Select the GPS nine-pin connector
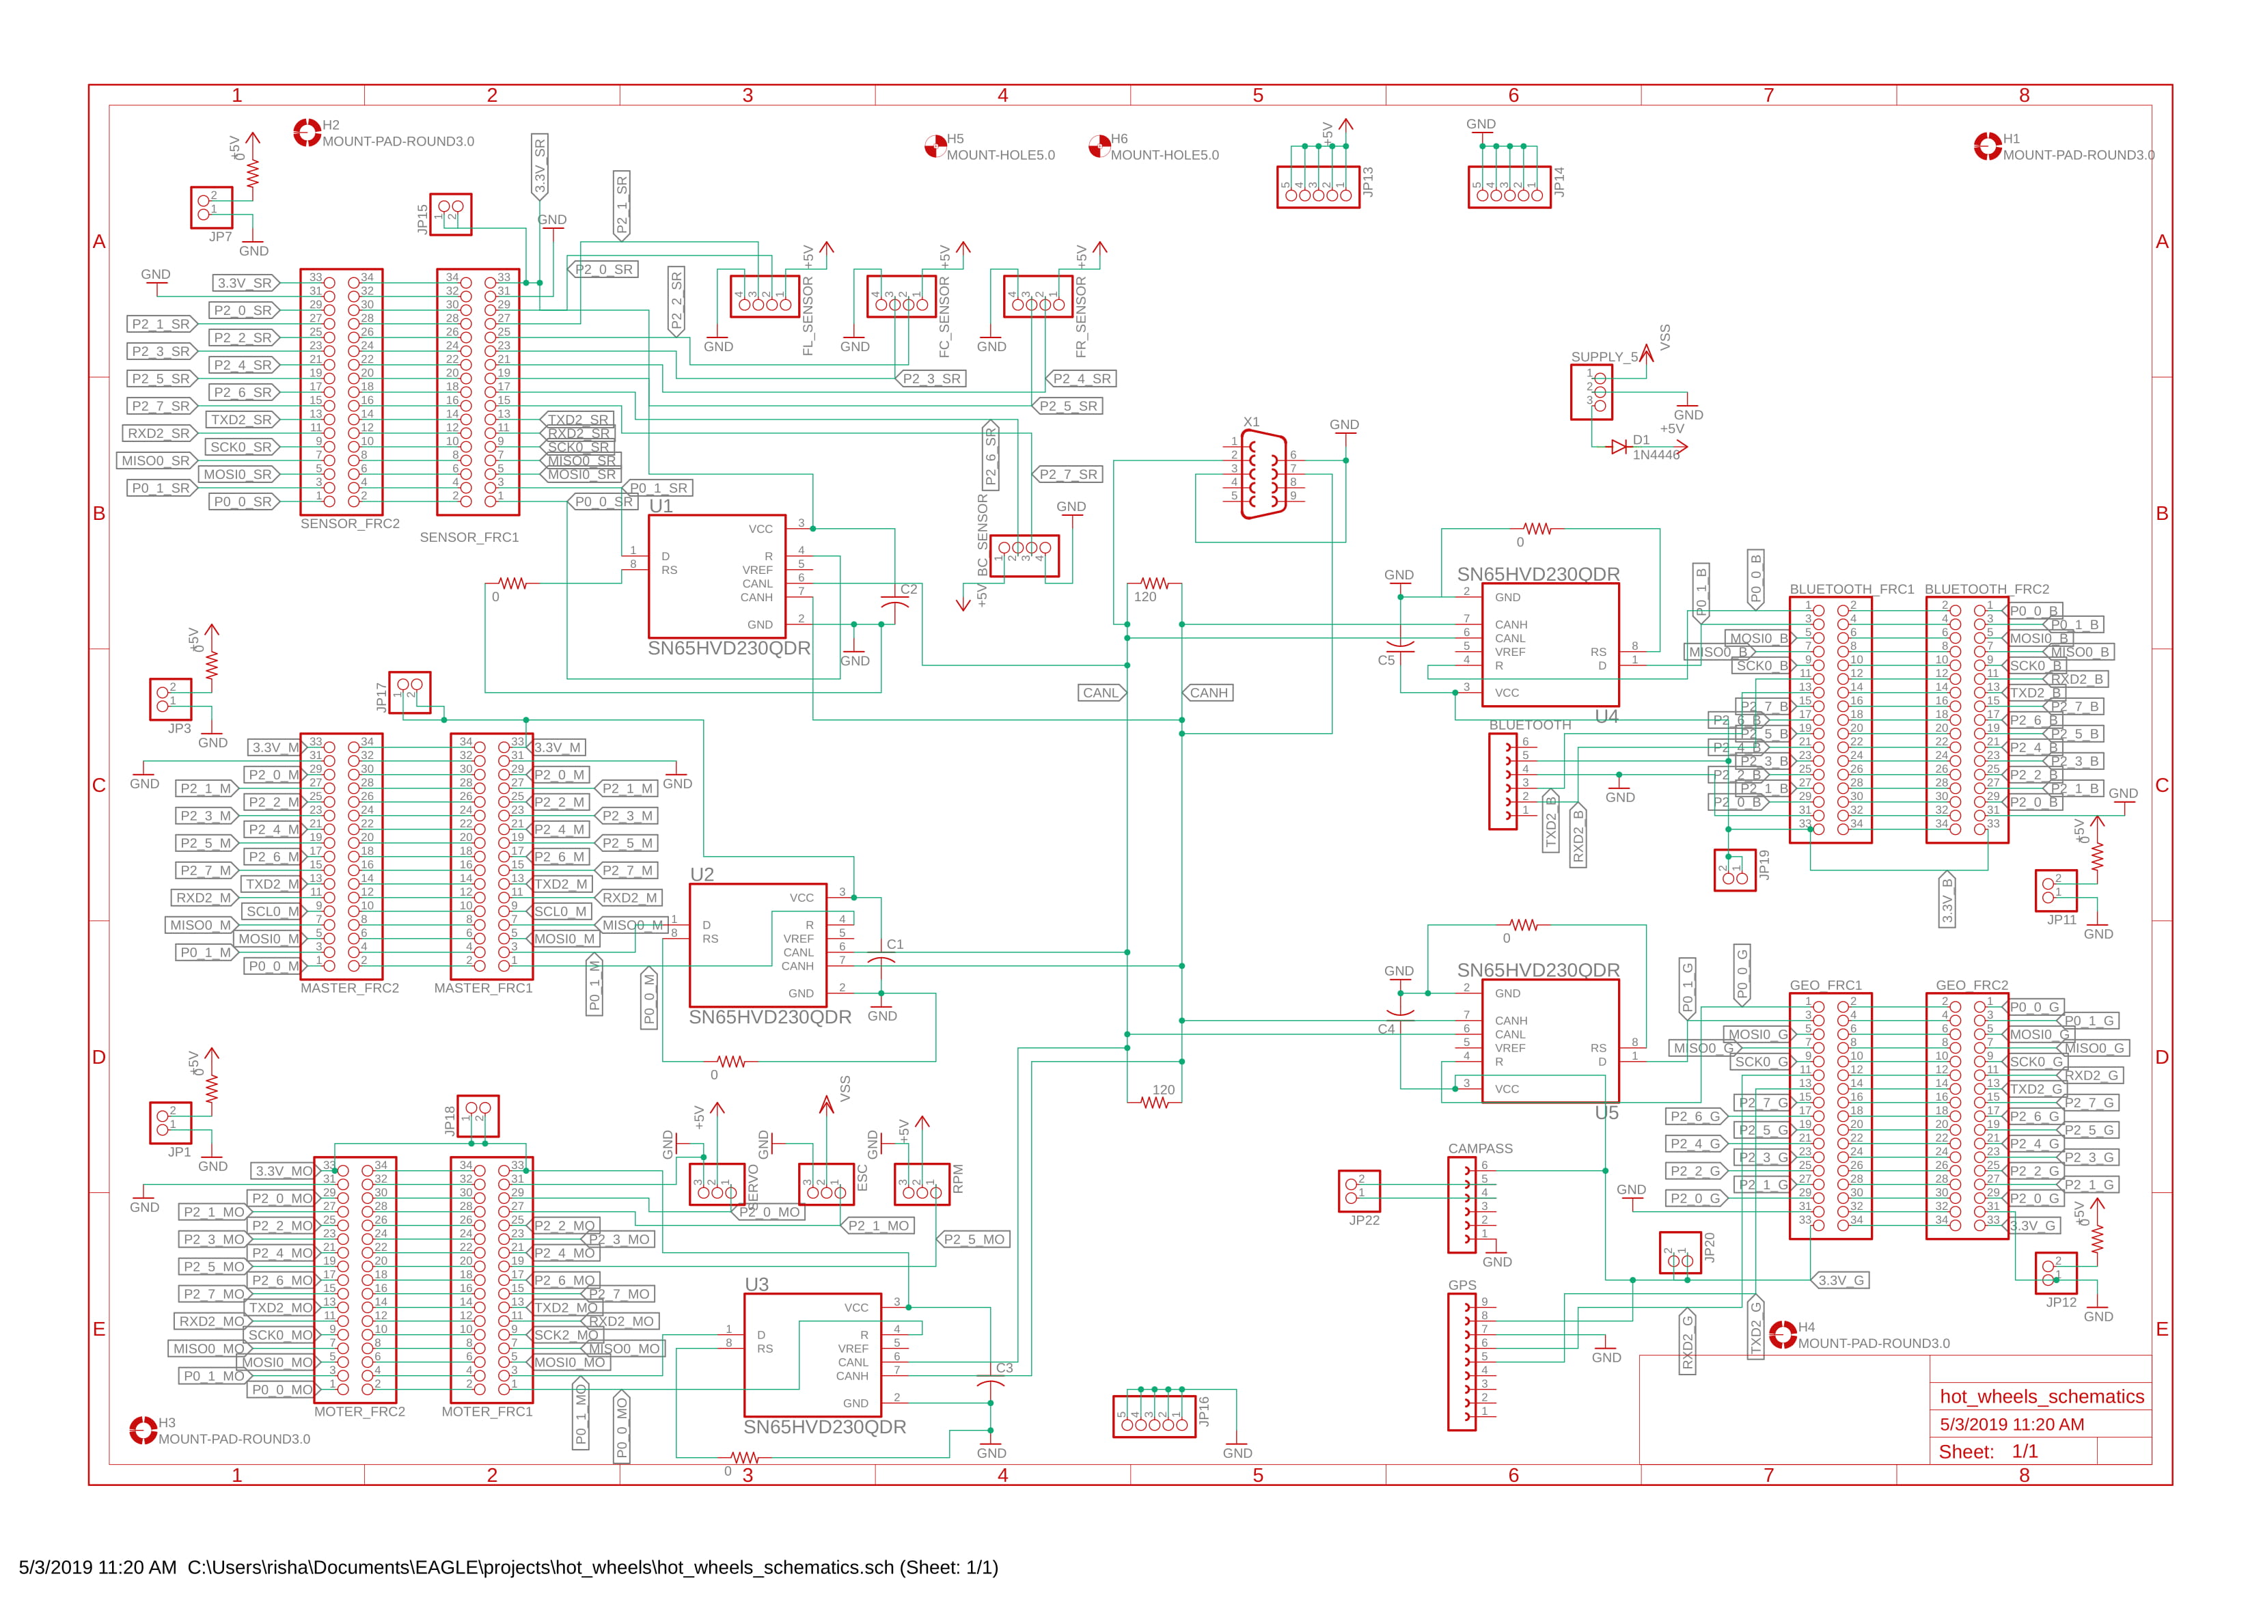 pos(1462,1363)
